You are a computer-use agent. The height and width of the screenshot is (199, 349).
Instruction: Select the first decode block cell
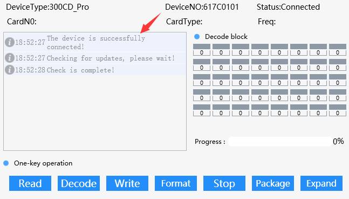coord(202,50)
